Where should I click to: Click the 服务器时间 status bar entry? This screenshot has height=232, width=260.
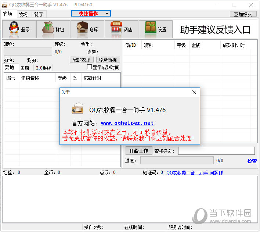[212, 227]
